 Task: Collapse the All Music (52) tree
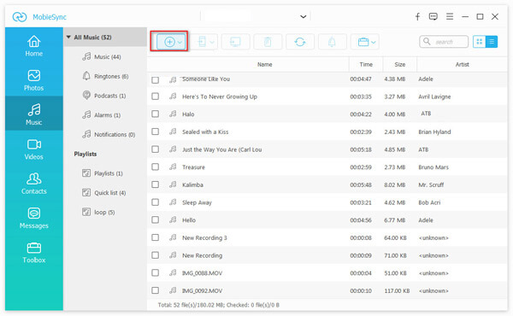[x=68, y=37]
